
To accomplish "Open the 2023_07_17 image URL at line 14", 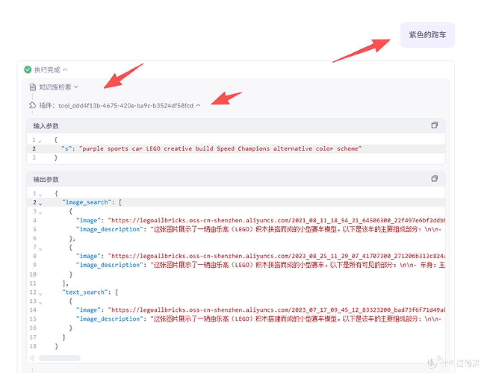I will coord(276,310).
